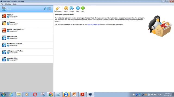174x97 pixels.
Task: Open Adobe Acrobat from the taskbar
Action: coord(82,95)
